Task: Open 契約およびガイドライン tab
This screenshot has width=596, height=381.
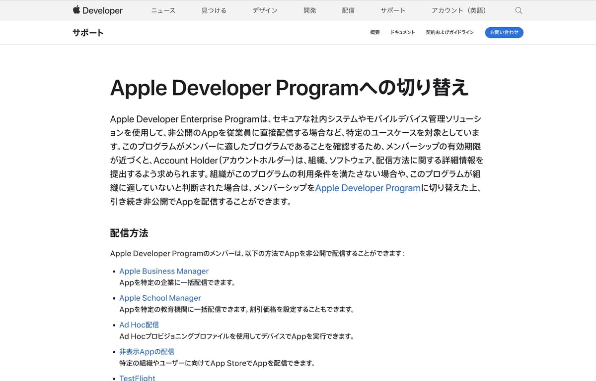Action: tap(449, 32)
